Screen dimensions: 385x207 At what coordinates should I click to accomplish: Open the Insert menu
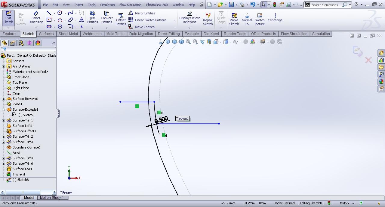[79, 5]
